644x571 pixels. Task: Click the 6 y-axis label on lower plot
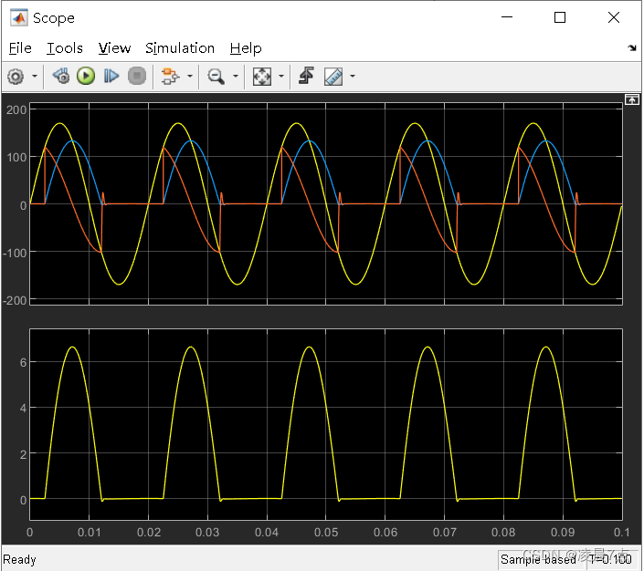24,362
